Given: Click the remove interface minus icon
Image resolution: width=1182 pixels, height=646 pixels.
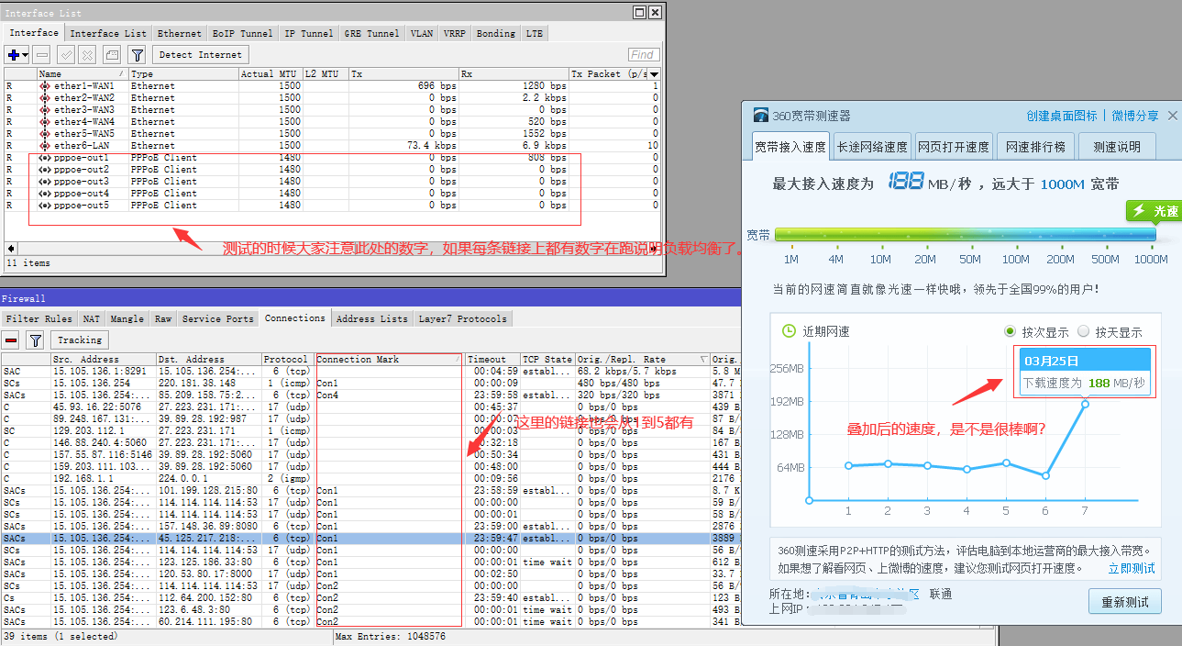Looking at the screenshot, I should pos(40,55).
